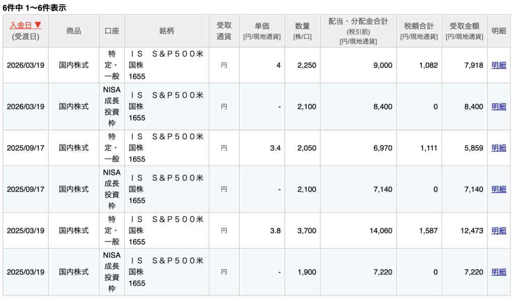Screen dimensions: 516x301
Task: Click tax total 1,111
Action: pos(428,148)
